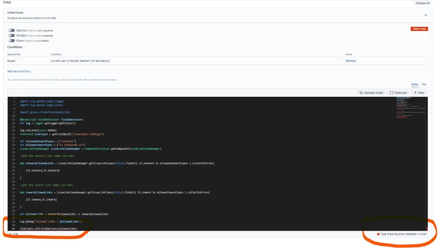The height and width of the screenshot is (248, 438).
Task: Click the code minimap in the editor
Action: [411, 108]
